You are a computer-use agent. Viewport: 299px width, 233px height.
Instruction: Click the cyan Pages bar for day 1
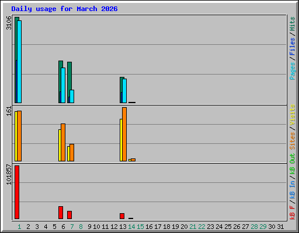click(x=19, y=62)
